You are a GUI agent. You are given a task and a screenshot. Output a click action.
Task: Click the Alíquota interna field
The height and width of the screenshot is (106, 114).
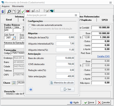(65, 50)
